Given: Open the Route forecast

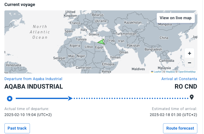Looking at the screenshot, I should tap(180, 128).
